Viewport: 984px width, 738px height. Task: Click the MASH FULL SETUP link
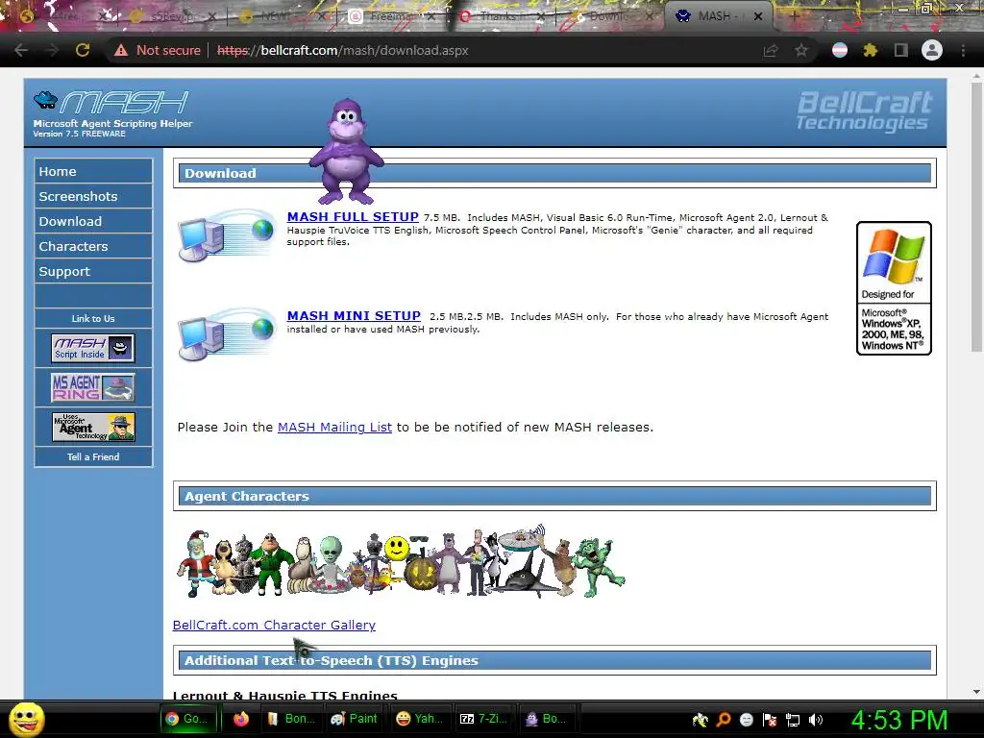click(353, 216)
